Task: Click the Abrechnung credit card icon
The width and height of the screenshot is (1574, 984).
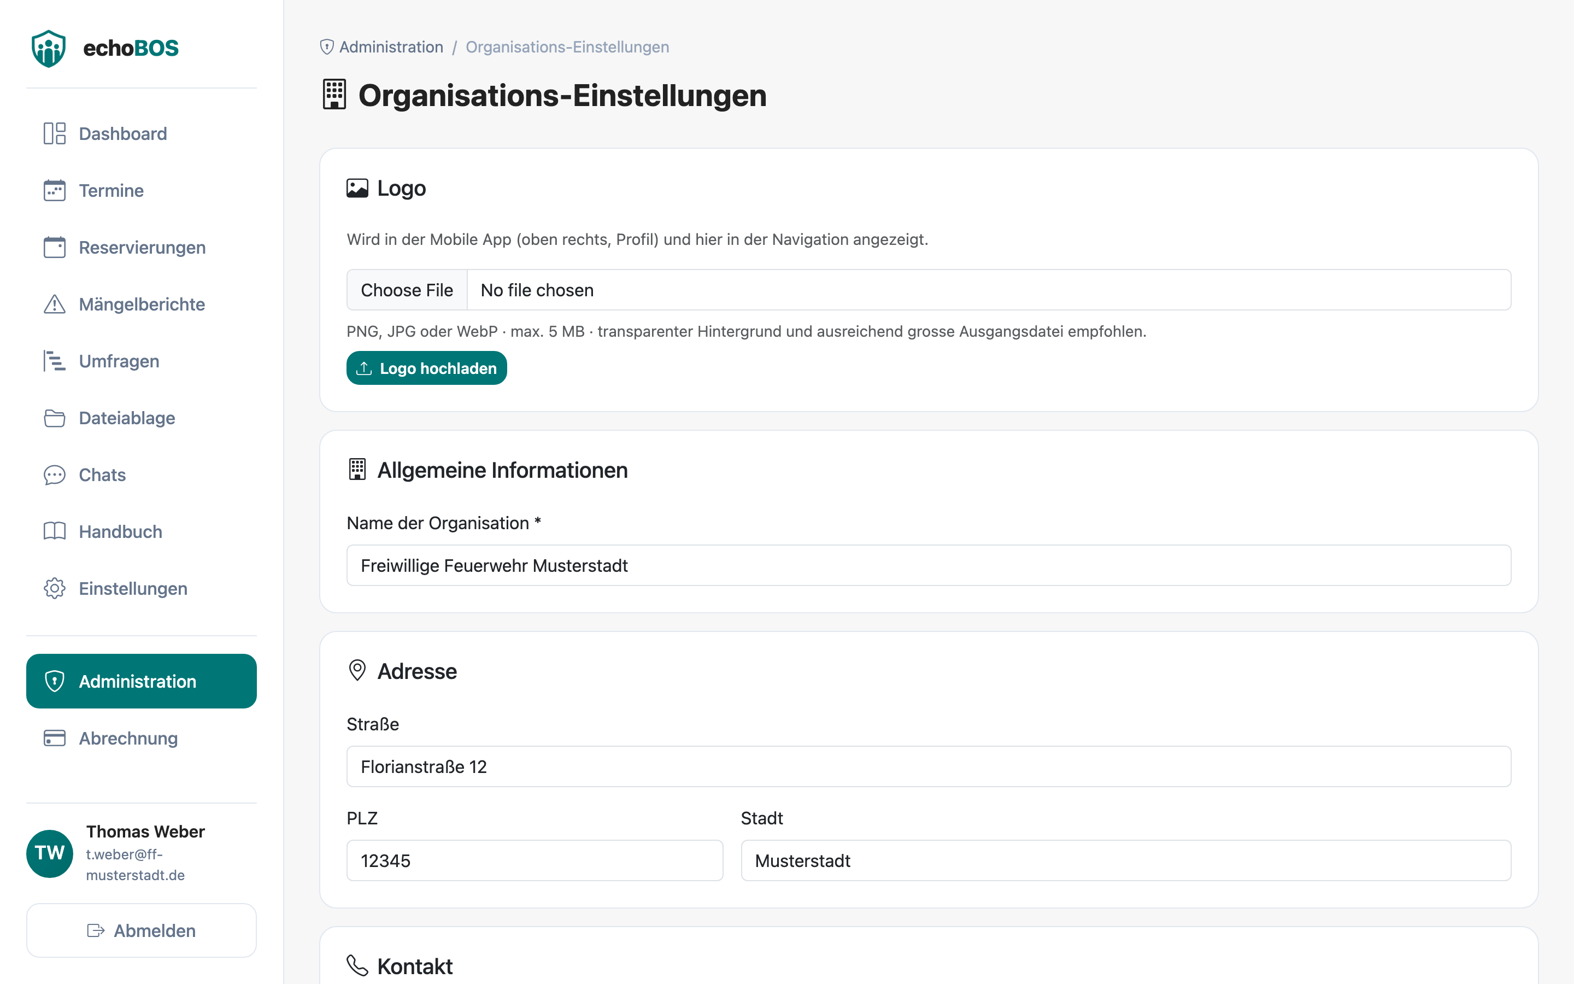Action: [55, 738]
